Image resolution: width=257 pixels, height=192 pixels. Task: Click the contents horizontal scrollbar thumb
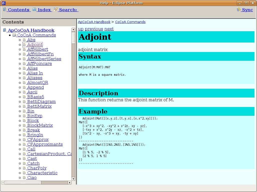click(23, 182)
